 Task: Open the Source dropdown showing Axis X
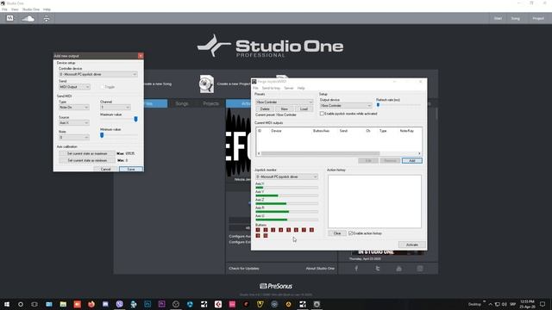(73, 122)
